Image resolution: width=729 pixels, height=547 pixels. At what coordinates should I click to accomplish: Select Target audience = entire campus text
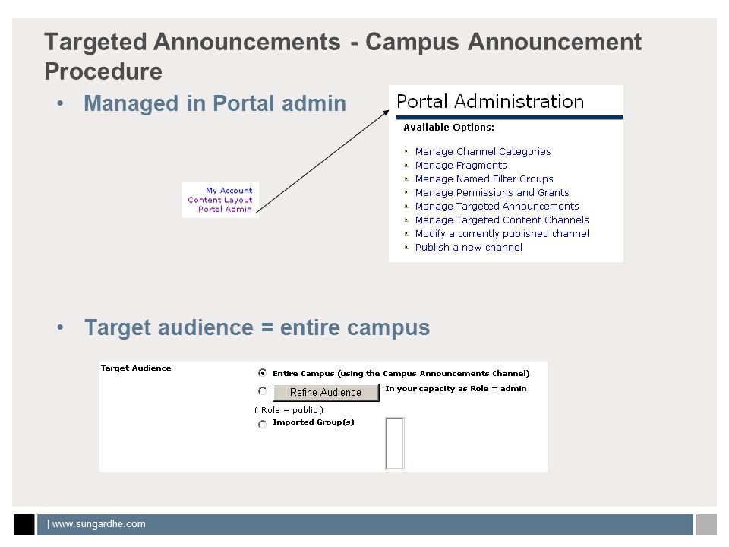coord(257,327)
